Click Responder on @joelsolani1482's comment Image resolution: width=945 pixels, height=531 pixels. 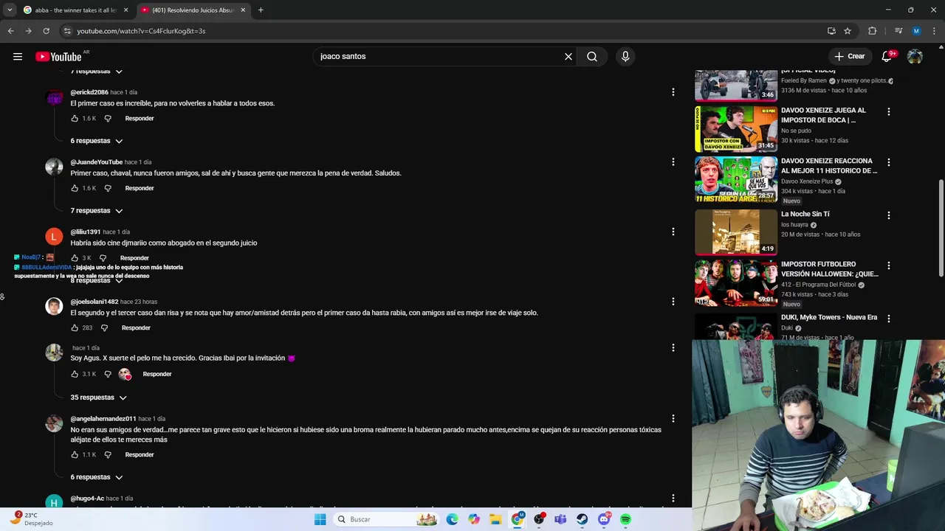136,328
